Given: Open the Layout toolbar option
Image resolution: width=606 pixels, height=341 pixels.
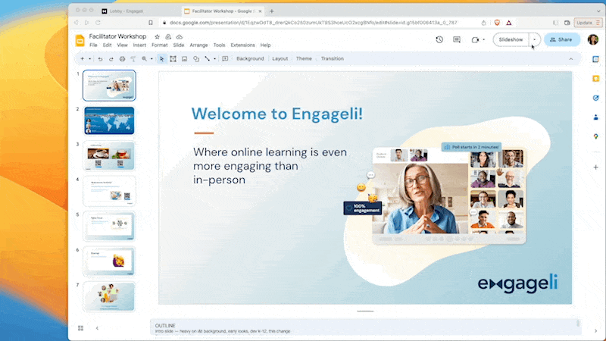Looking at the screenshot, I should click(x=280, y=59).
